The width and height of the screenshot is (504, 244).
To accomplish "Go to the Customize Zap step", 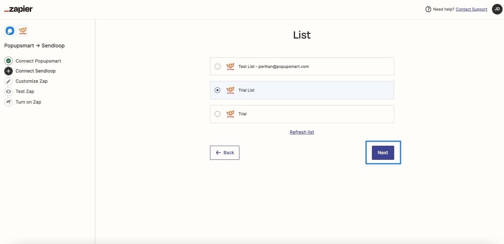I will (32, 81).
